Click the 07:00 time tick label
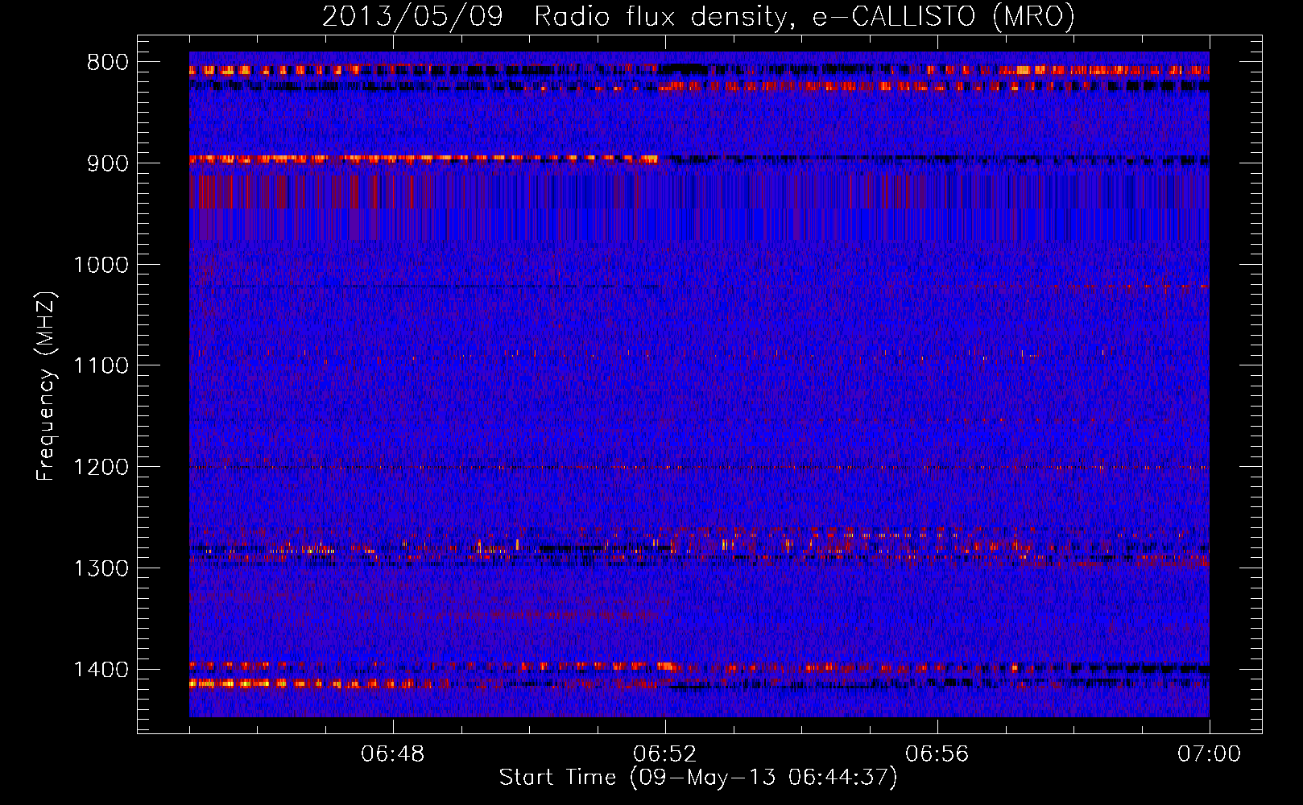1303x805 pixels. point(1210,754)
